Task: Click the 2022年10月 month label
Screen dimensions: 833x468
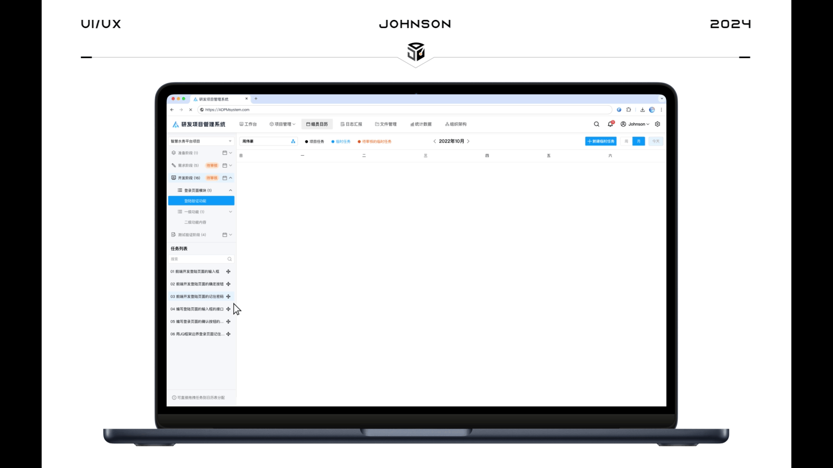Action: click(451, 141)
